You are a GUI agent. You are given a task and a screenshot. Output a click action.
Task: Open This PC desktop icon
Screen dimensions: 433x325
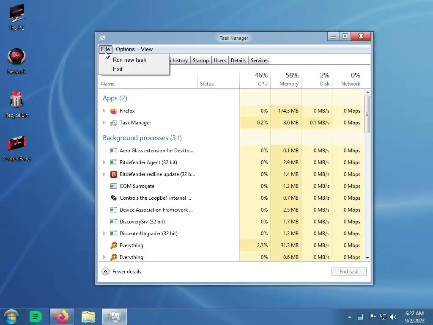pos(16,17)
